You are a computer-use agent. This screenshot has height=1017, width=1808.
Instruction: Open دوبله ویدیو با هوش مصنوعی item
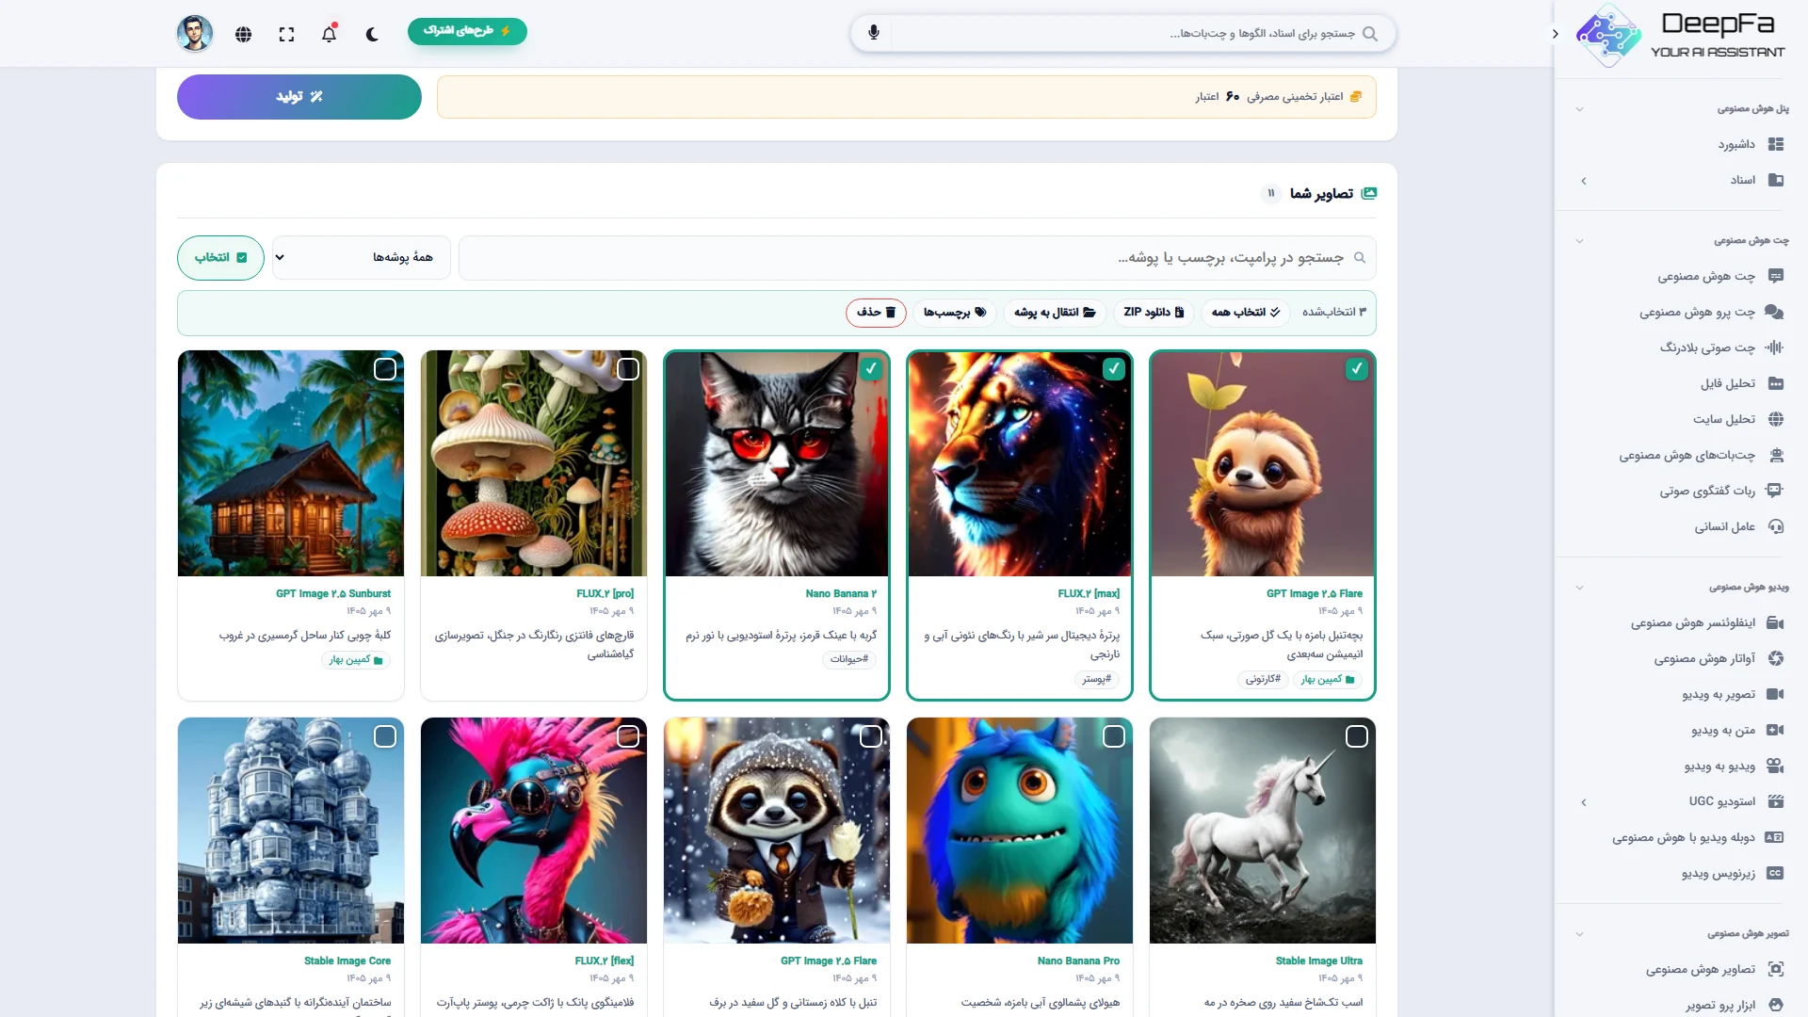1697,837
